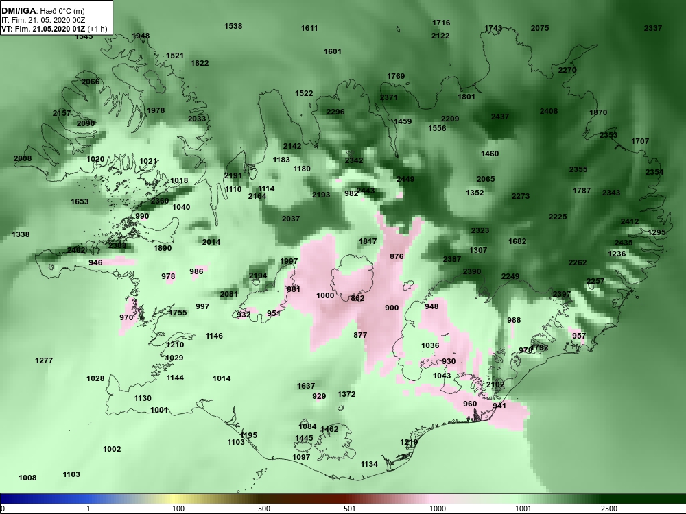Click the map value '2437'

(x=499, y=117)
